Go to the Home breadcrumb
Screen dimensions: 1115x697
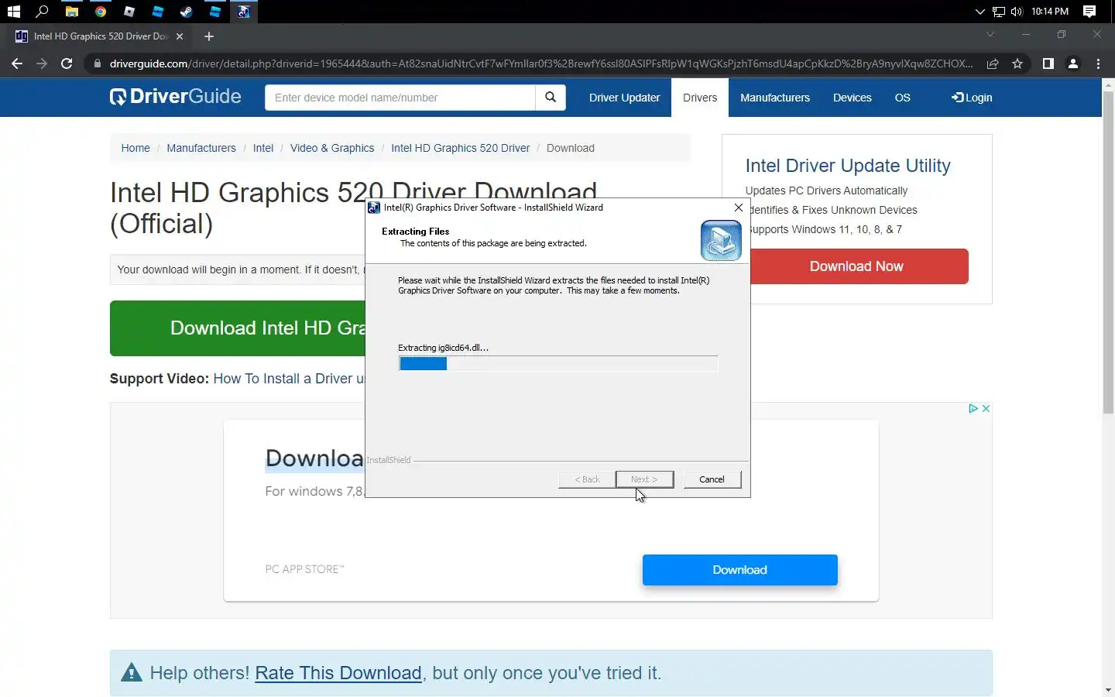tap(136, 148)
